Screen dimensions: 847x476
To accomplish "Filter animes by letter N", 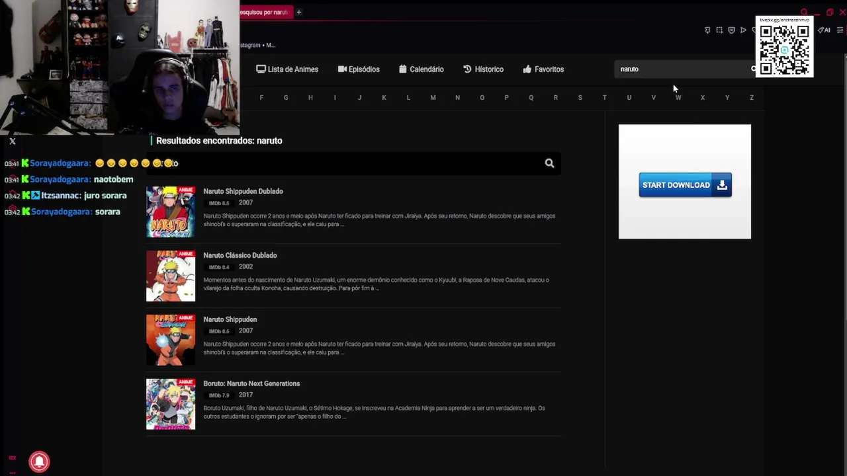I will pyautogui.click(x=457, y=98).
